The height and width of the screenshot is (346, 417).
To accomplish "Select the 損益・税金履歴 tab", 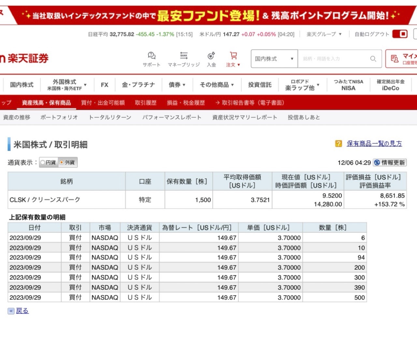I will 186,103.
